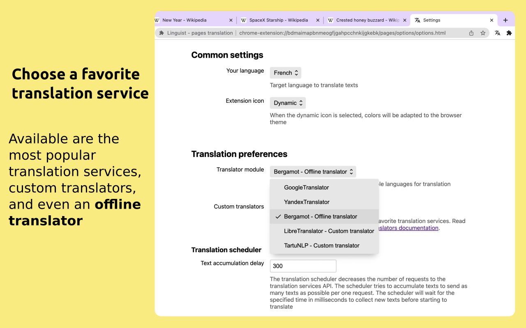Open the Extension icon Dynamic dropdown

click(287, 102)
